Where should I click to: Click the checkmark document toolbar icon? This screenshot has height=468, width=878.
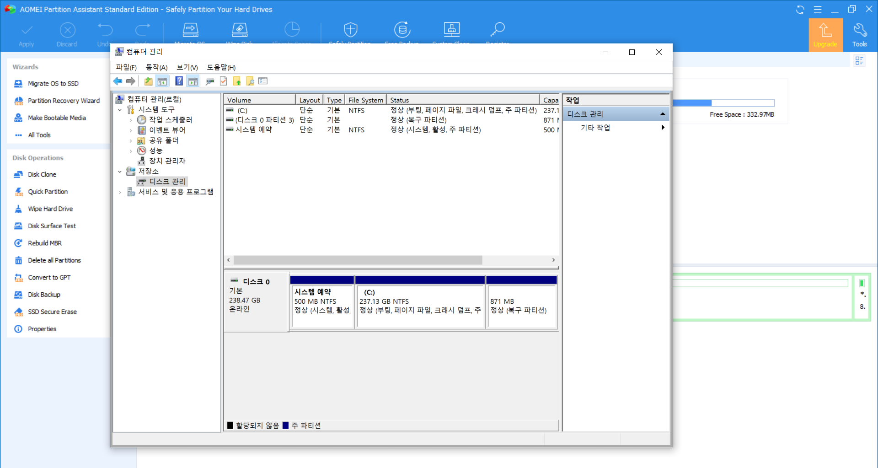(x=223, y=81)
